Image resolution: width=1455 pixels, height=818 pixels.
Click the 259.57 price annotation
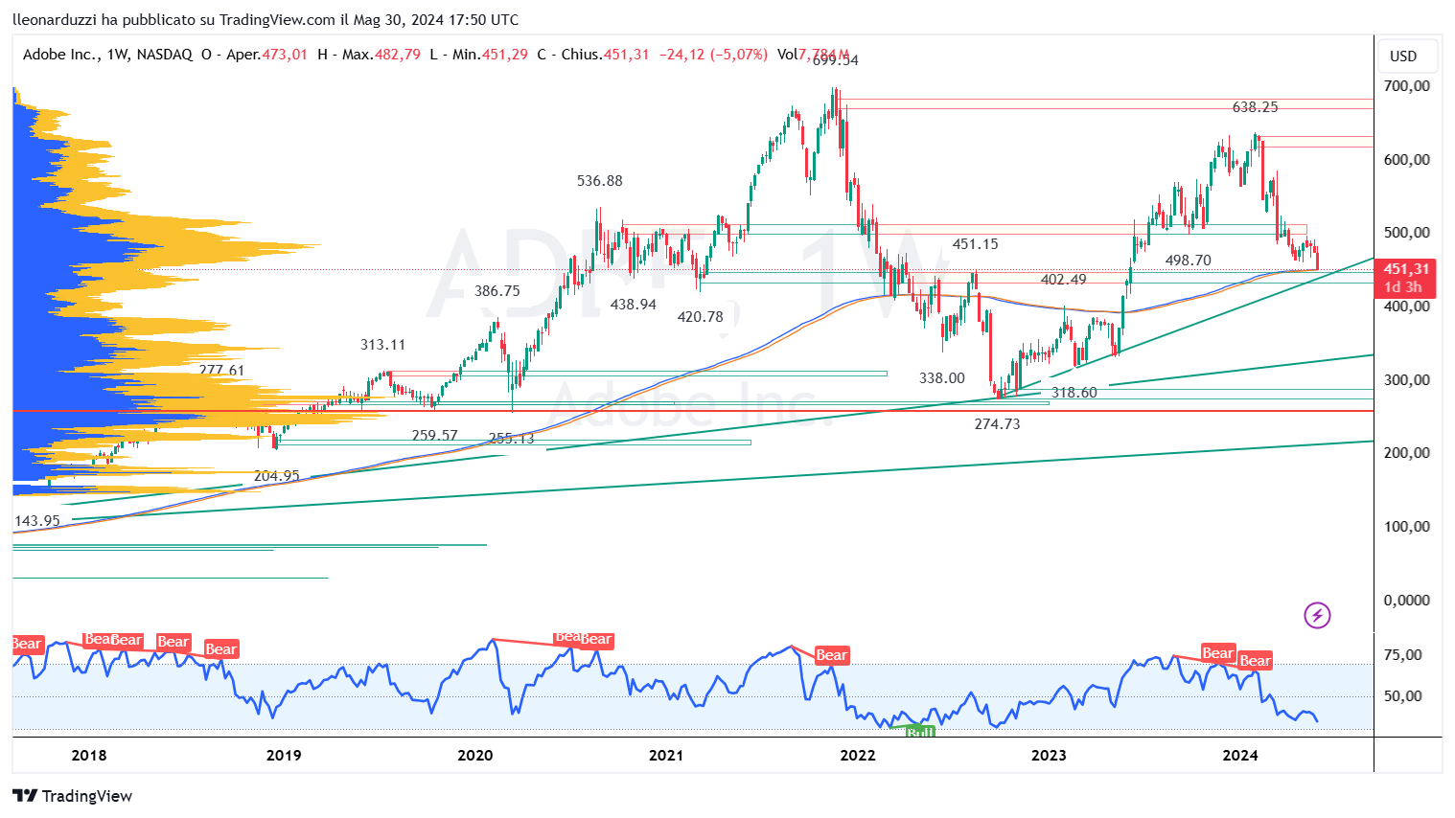434,436
